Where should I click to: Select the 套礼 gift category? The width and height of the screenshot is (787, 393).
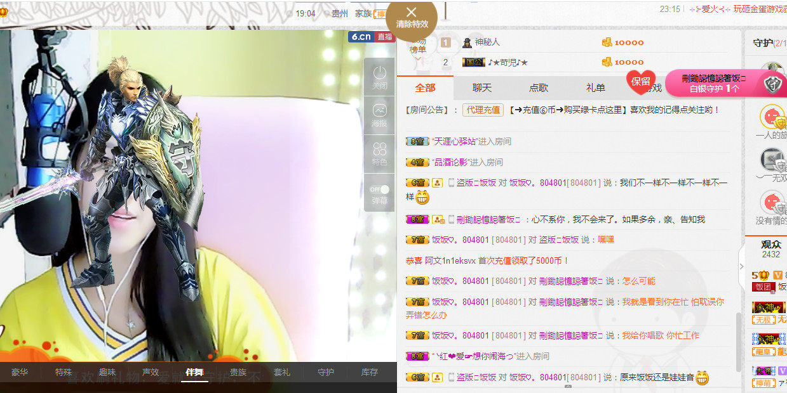tap(282, 372)
